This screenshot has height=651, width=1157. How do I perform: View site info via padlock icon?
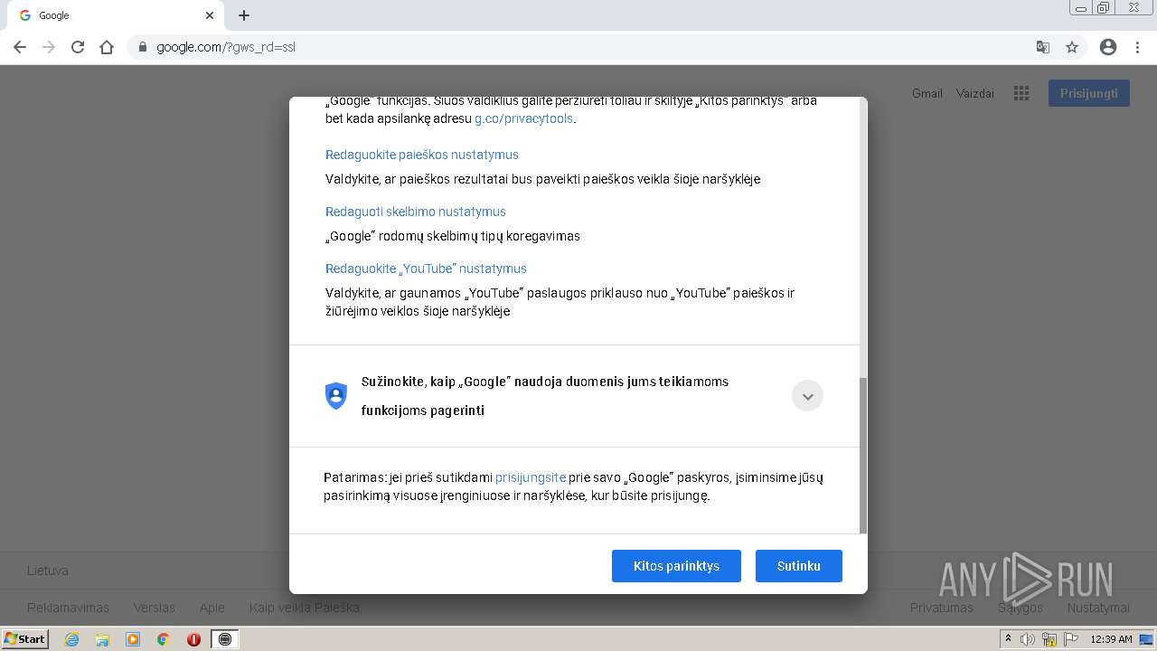click(142, 47)
